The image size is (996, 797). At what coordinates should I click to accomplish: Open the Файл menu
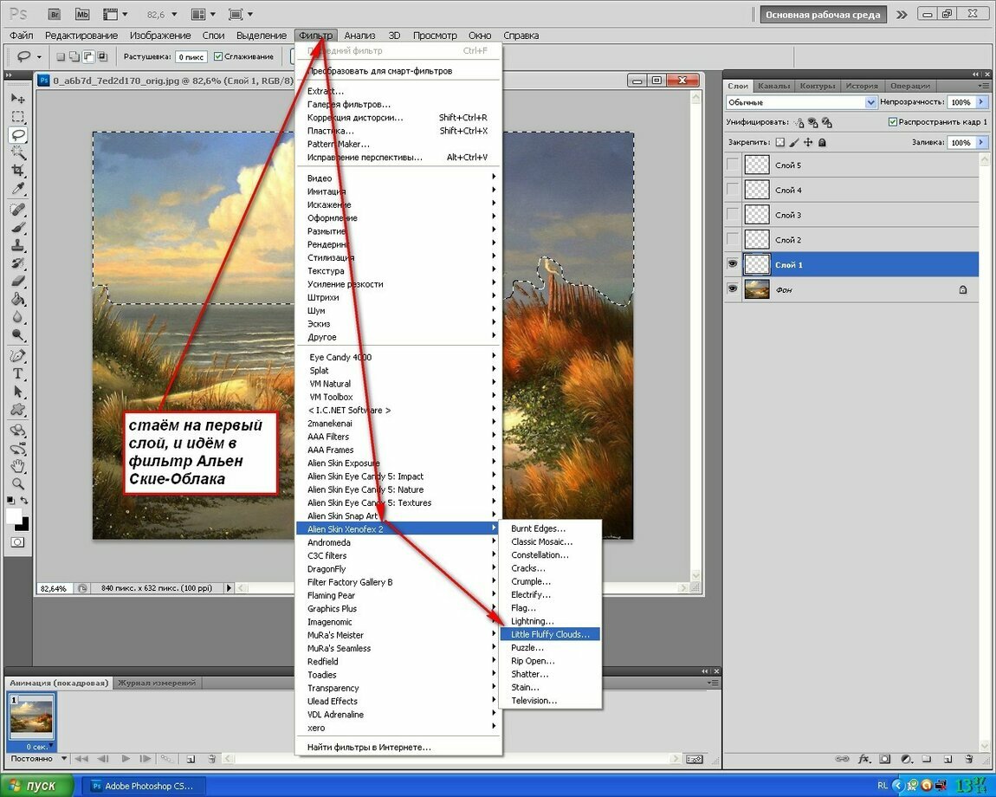(22, 36)
